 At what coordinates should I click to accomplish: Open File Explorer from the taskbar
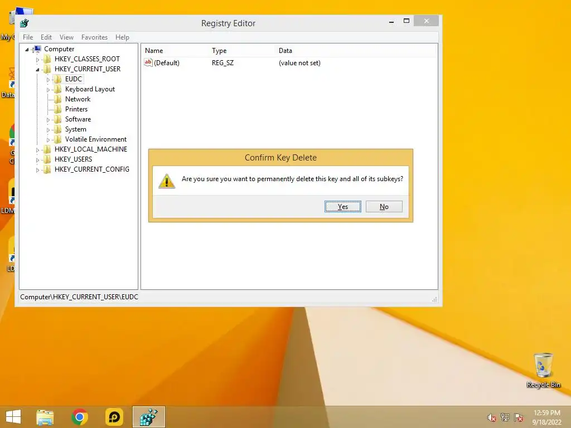(45, 417)
